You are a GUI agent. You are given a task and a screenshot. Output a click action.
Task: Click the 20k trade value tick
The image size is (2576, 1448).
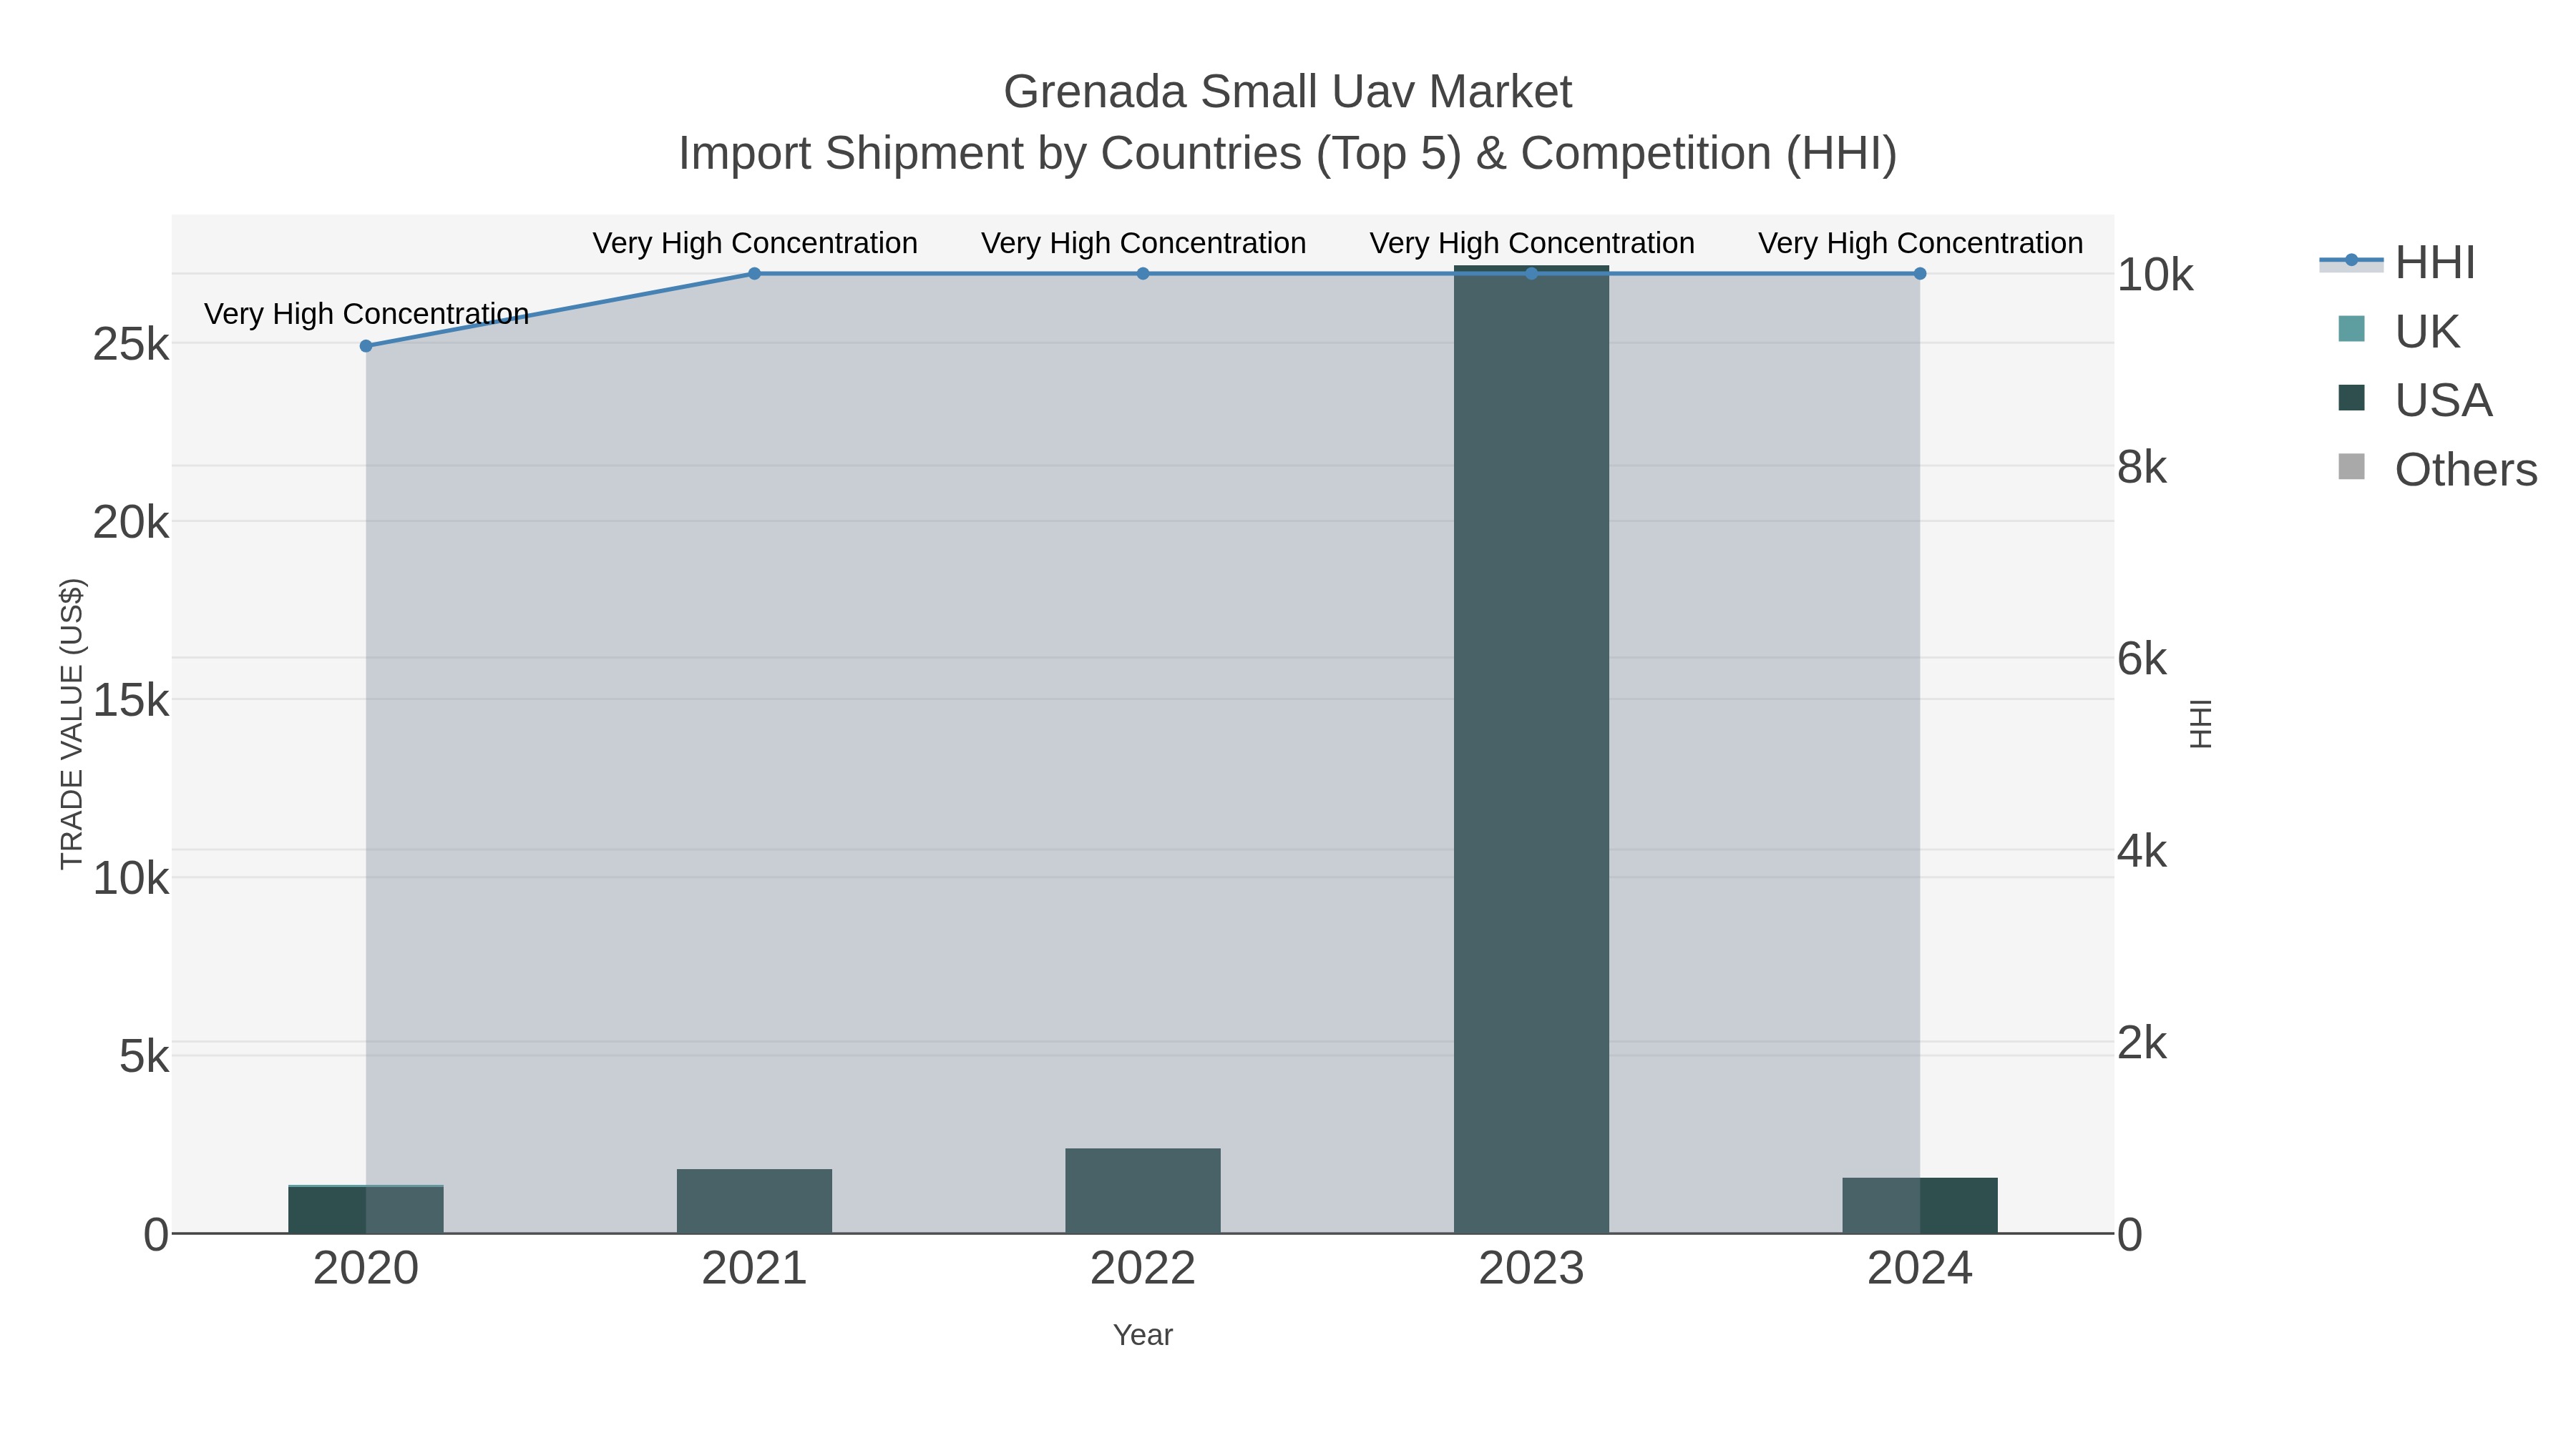(131, 523)
